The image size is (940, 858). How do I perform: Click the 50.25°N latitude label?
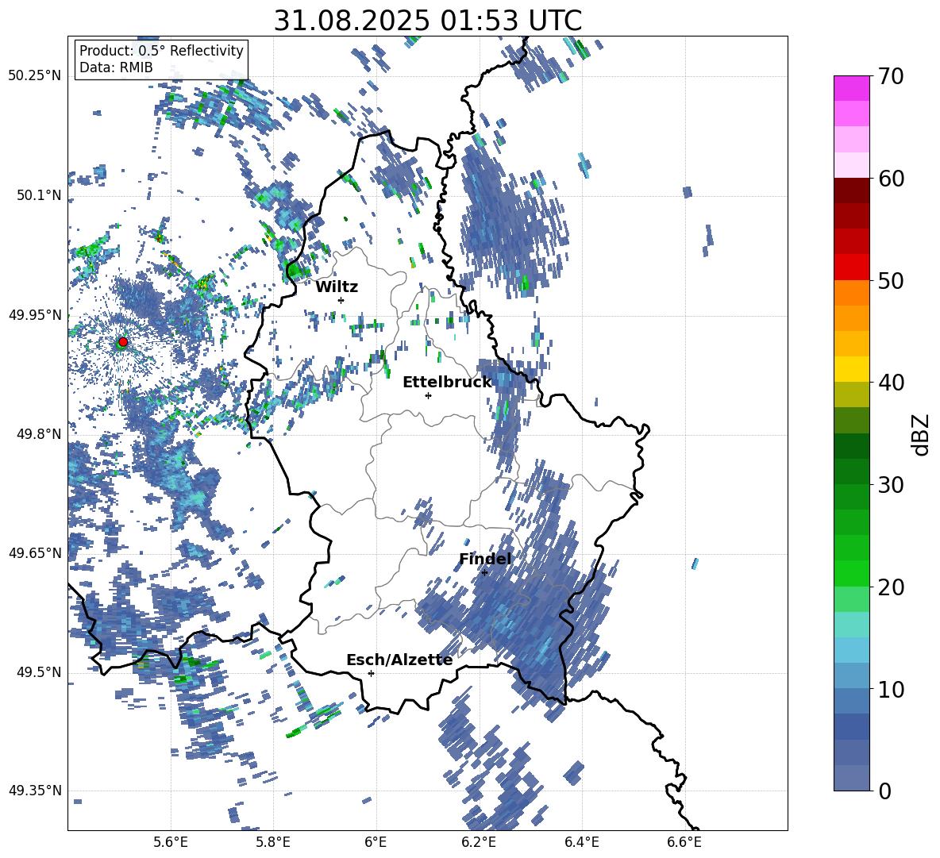pyautogui.click(x=35, y=76)
